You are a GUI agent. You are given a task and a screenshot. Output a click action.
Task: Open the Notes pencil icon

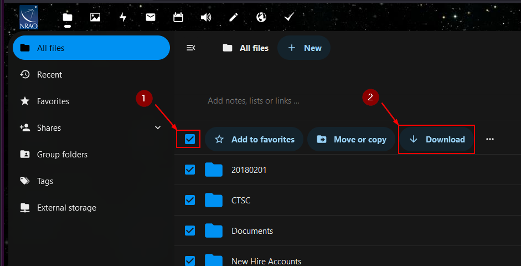coord(234,17)
